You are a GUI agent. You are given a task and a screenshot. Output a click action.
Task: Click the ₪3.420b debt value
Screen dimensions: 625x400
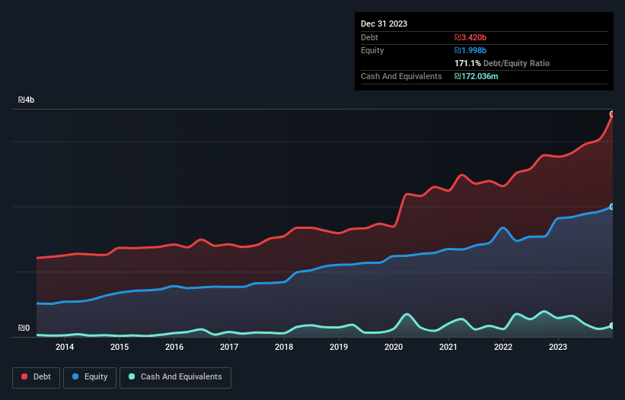point(470,37)
